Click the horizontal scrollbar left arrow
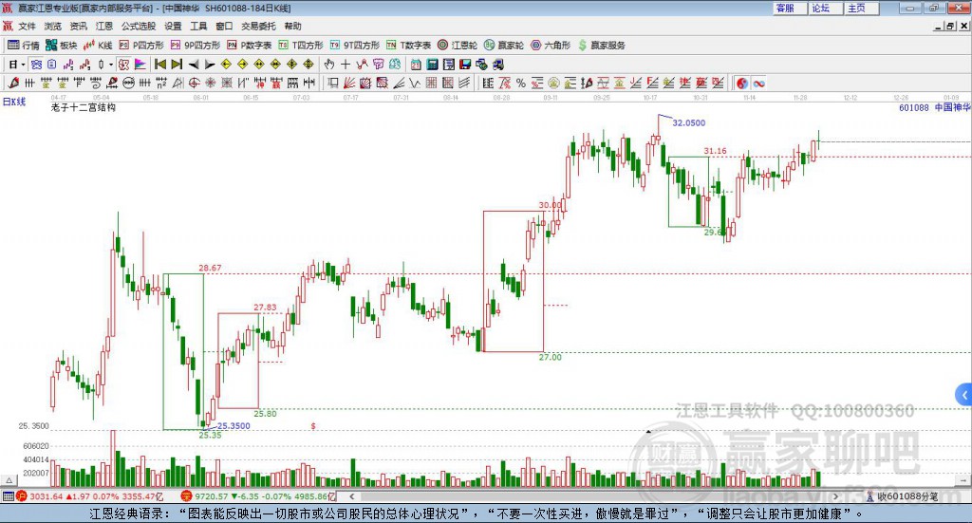972x523 pixels. tap(351, 496)
